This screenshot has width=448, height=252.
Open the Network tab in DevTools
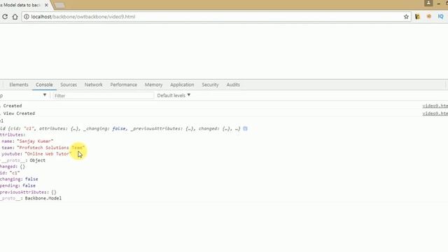(93, 85)
